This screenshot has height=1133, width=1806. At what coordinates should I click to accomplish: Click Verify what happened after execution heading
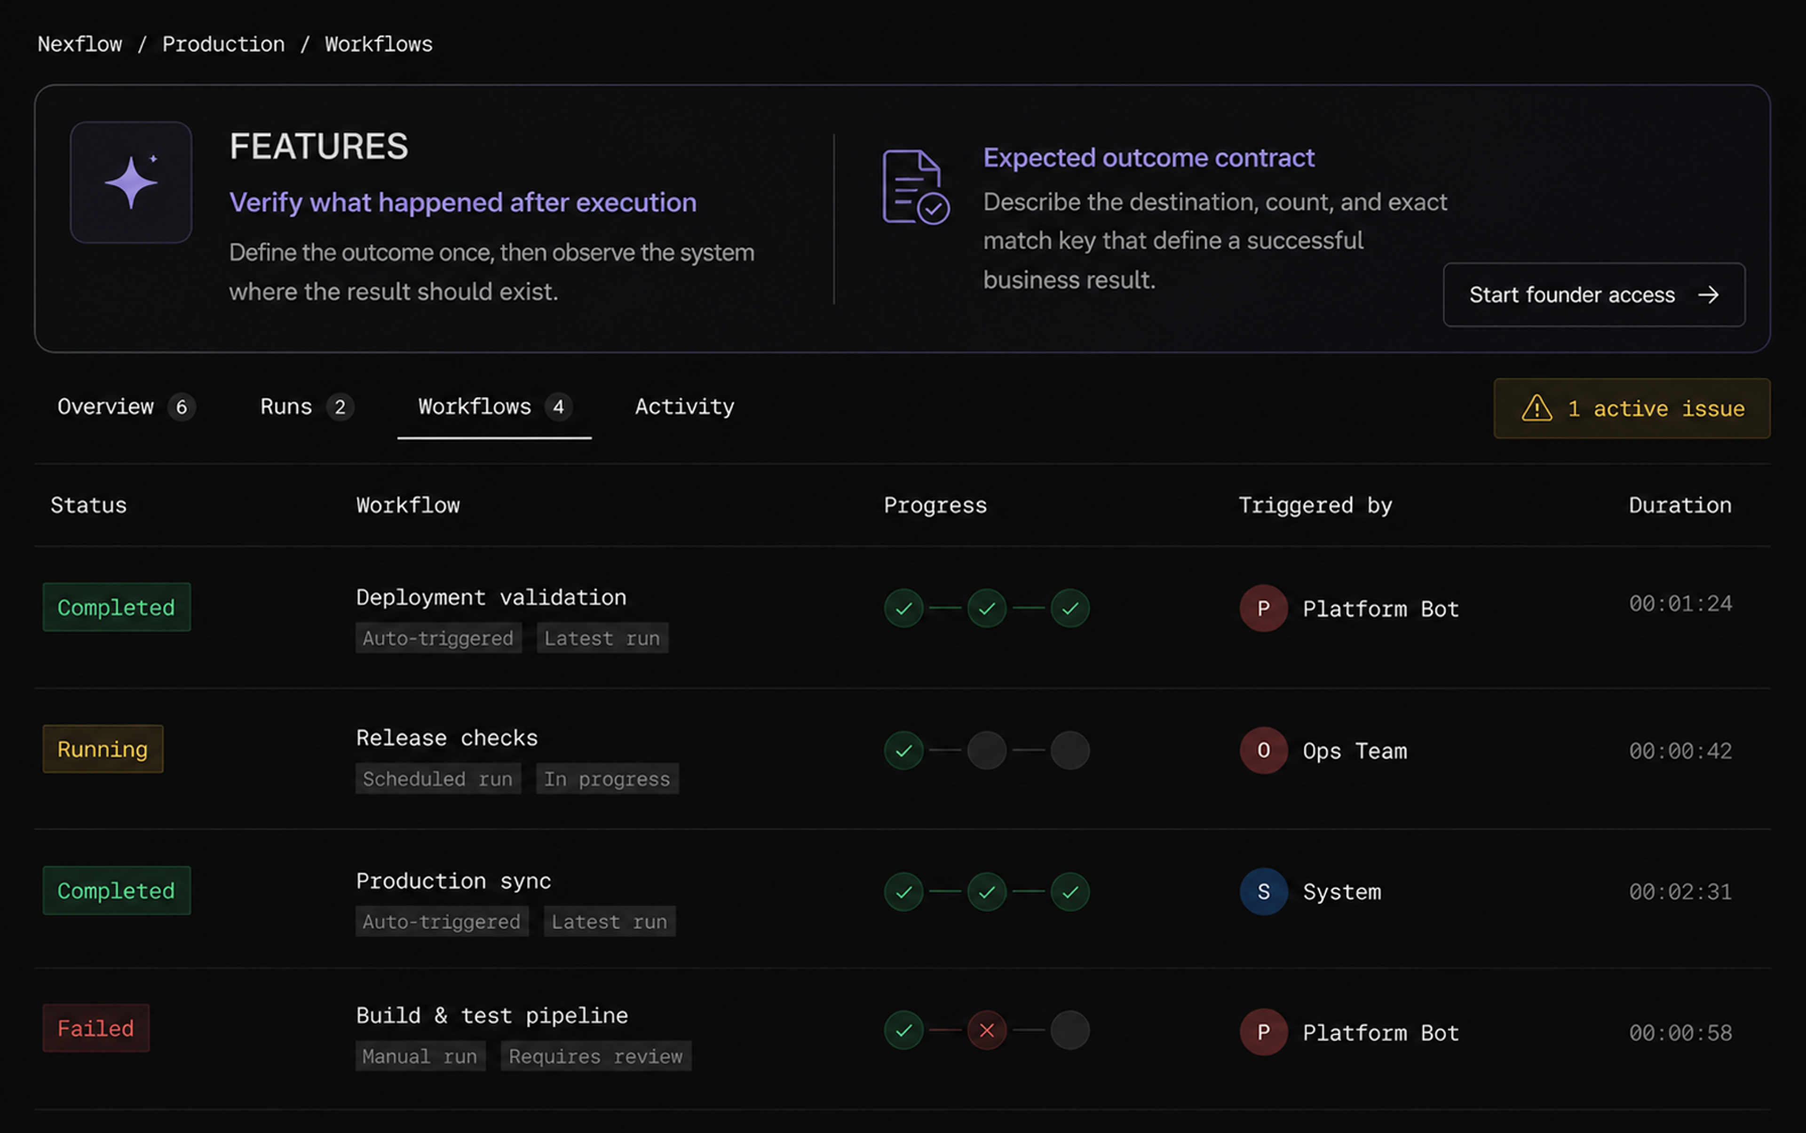(462, 203)
